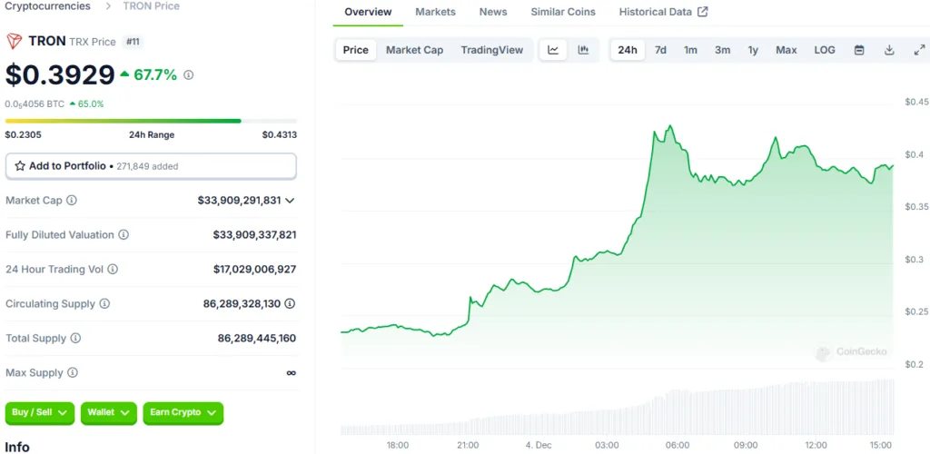Open the Buy / Sell dropdown
930x454 pixels.
coord(40,412)
